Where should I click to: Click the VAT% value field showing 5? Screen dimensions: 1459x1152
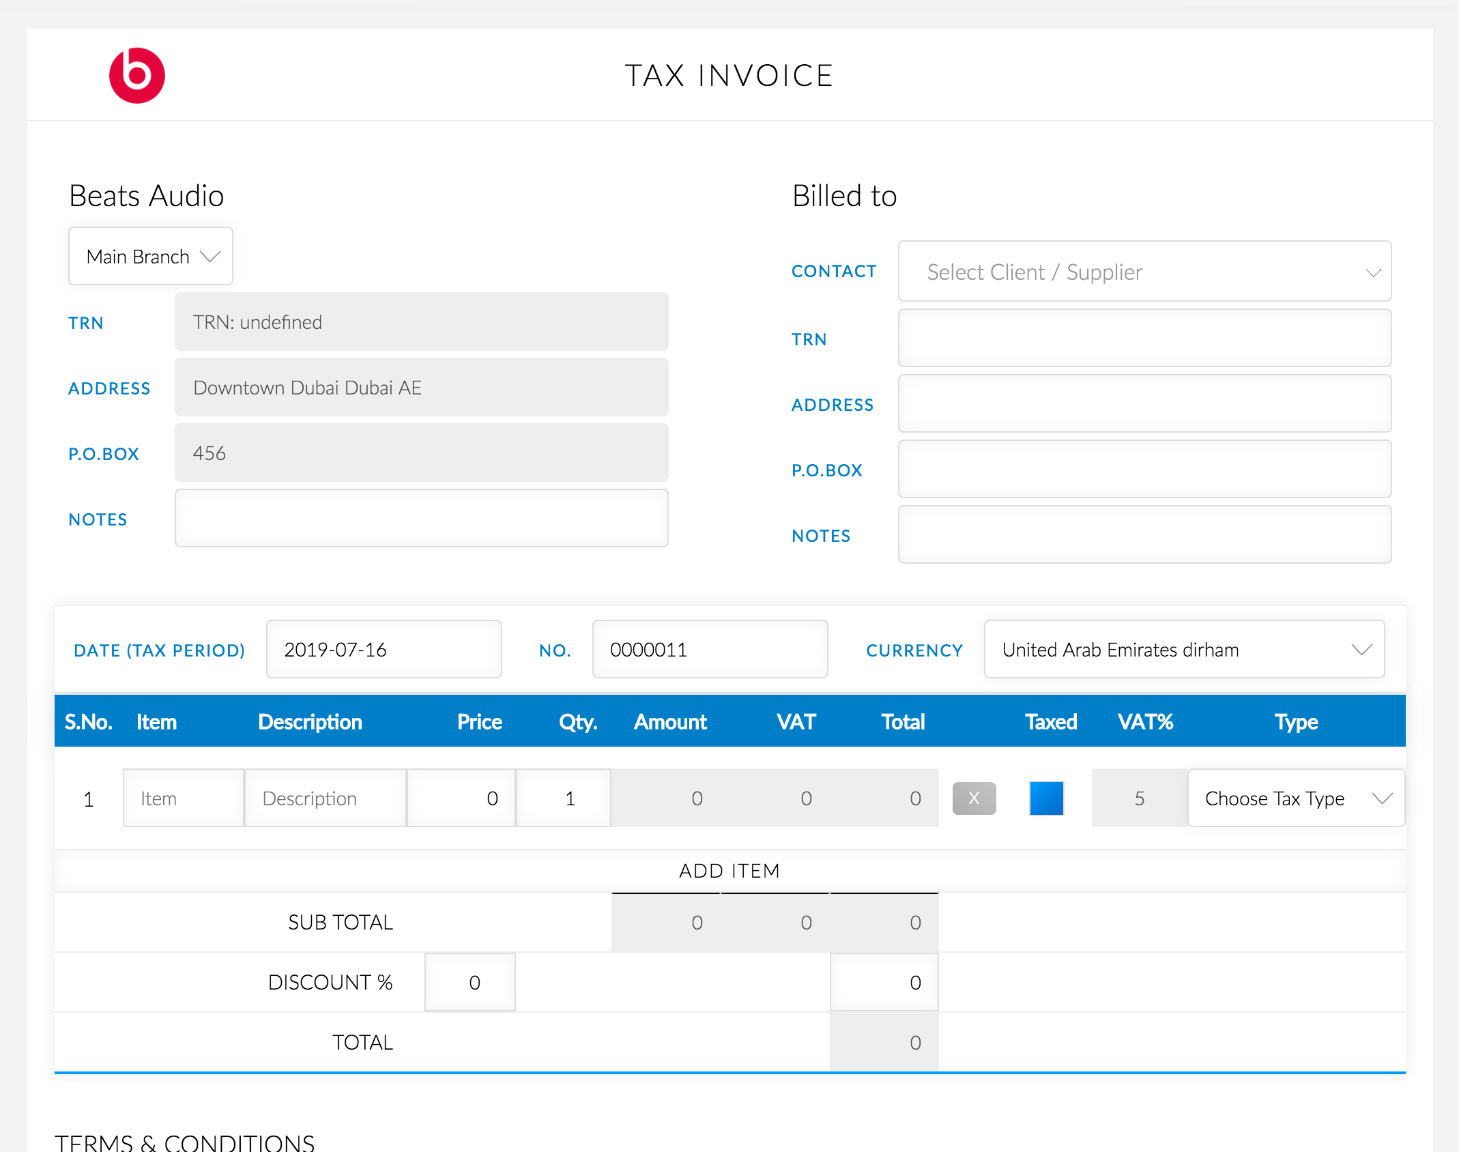1139,798
